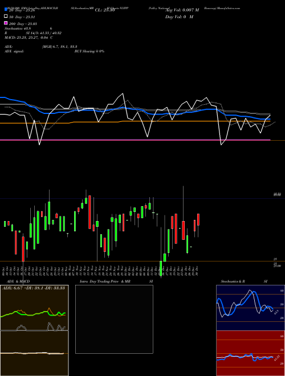Screen dimensions: 285x376
Task: Open the ADX line chart panel
Action: tap(34, 308)
